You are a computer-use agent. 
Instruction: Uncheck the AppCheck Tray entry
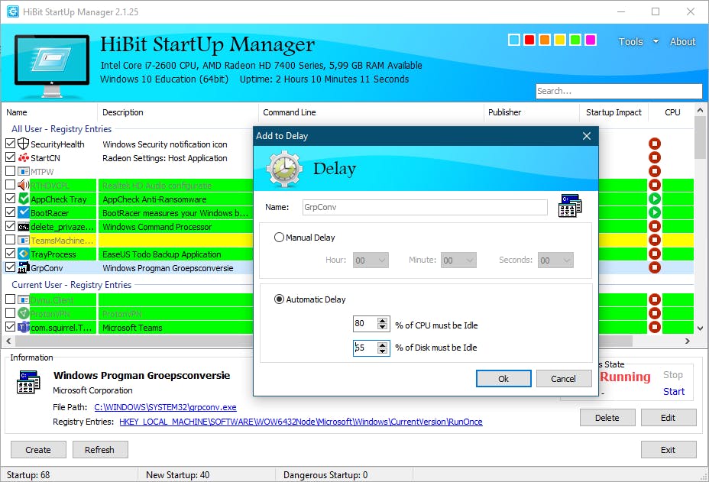point(10,198)
